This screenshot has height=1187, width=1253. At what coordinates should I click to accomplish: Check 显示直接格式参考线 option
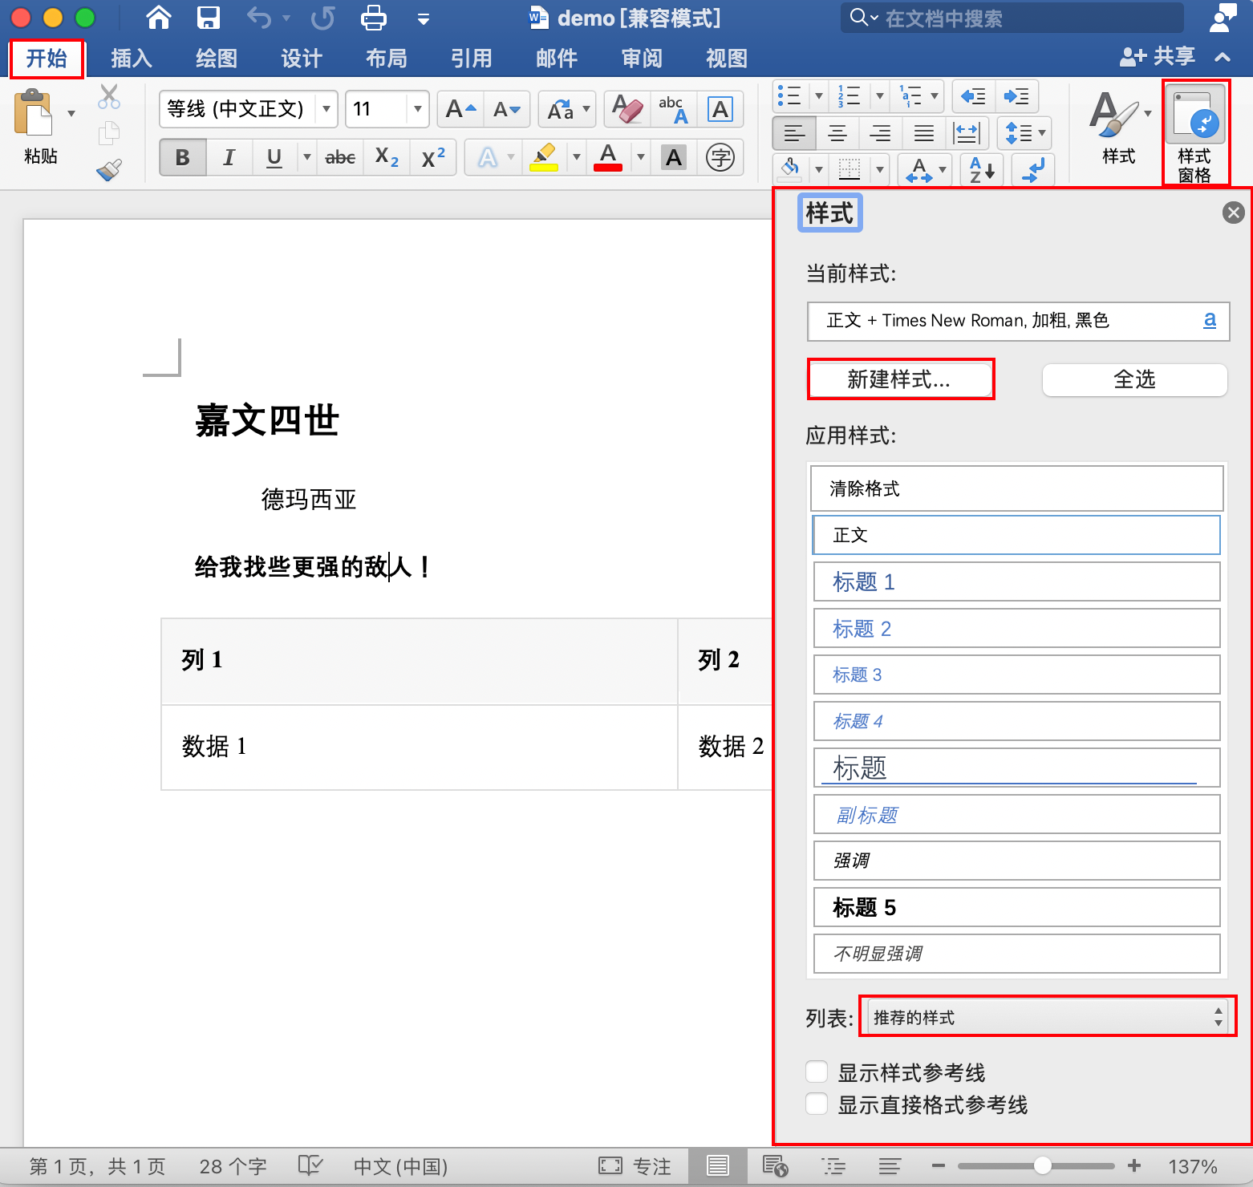point(817,1104)
